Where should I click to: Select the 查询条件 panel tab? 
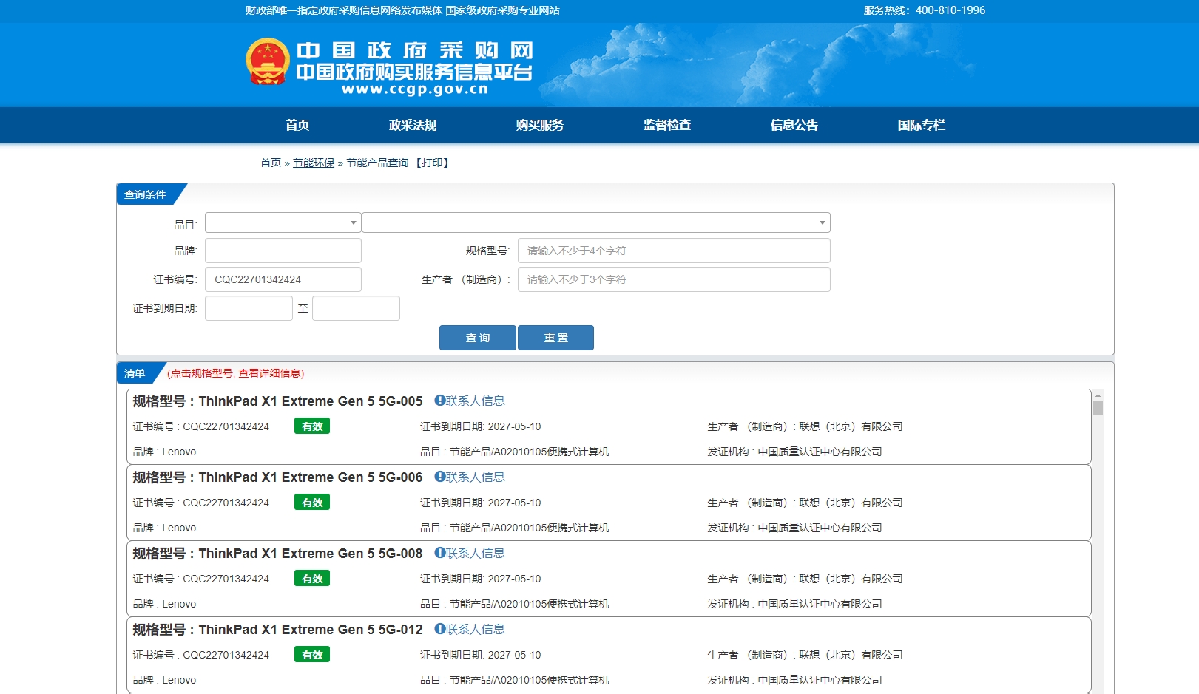click(x=145, y=194)
